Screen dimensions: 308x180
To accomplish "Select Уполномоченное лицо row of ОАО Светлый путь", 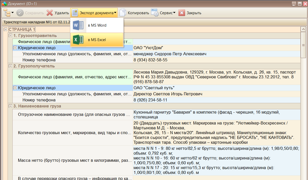I will [73, 94].
